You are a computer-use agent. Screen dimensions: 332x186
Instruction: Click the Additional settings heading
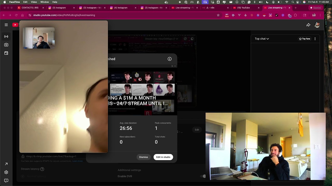[129, 170]
